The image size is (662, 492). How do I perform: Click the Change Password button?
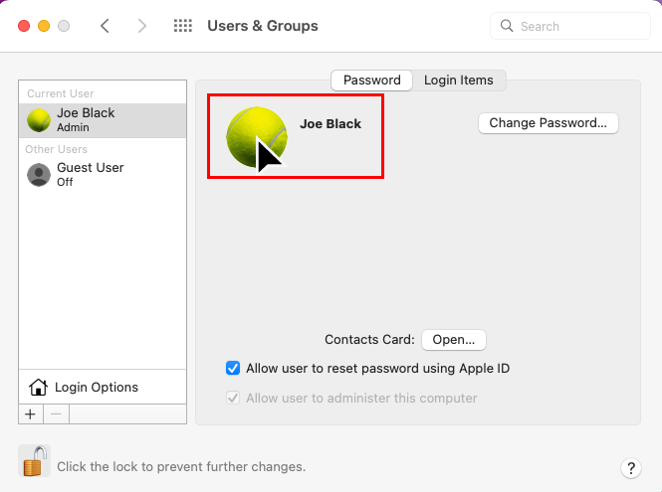pos(549,123)
